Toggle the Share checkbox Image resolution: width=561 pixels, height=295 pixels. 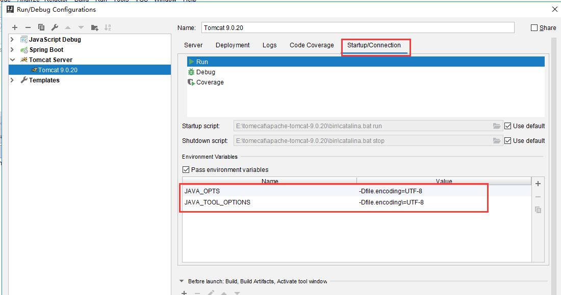click(534, 28)
